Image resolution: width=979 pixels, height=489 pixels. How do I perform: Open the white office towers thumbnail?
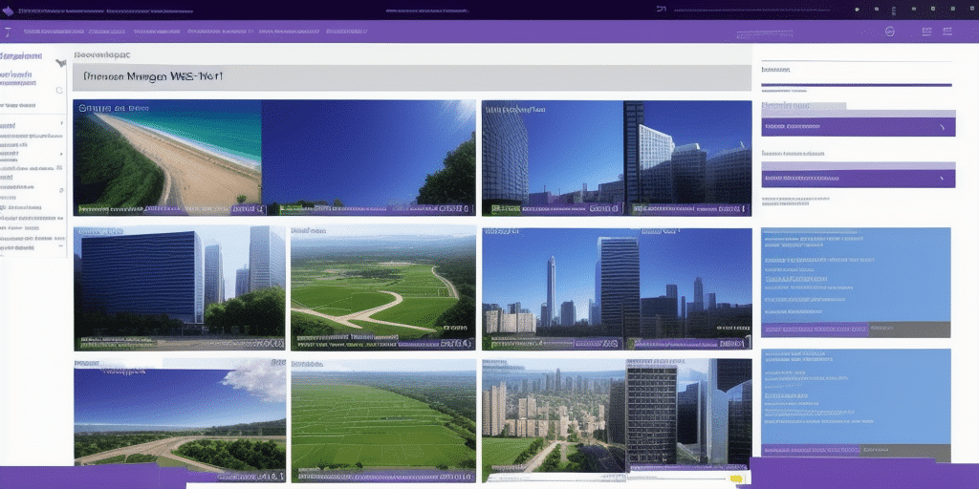point(688,158)
